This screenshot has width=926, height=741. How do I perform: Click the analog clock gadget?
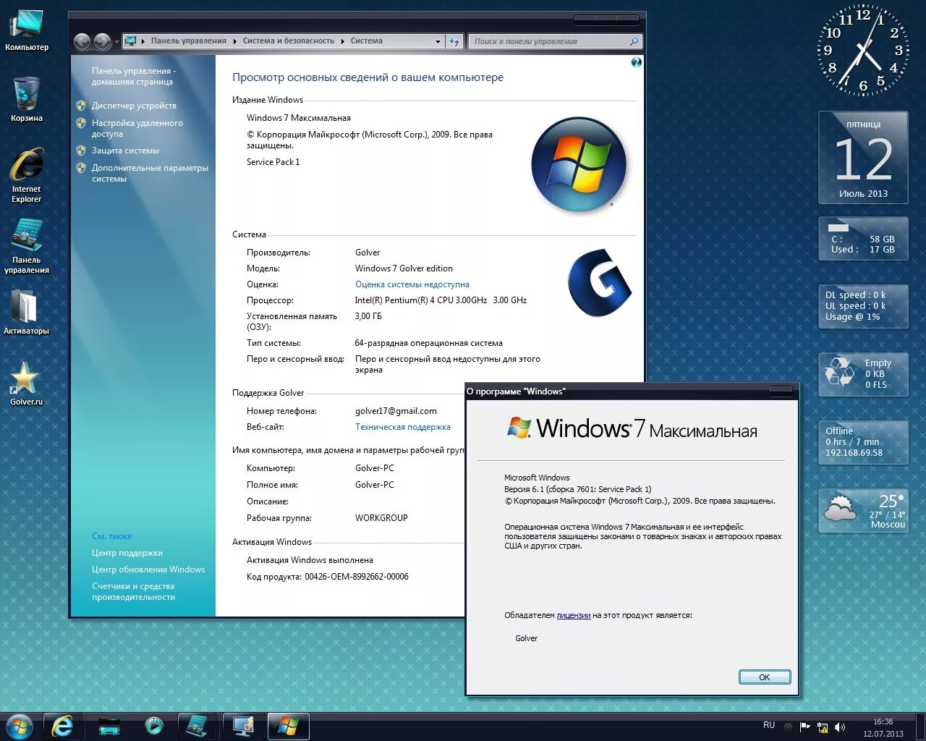[x=863, y=51]
